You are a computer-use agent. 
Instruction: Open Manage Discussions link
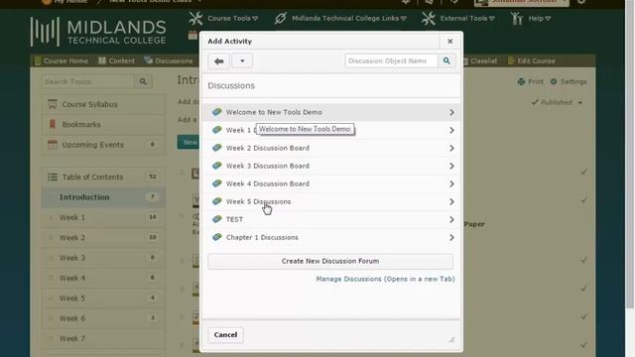pyautogui.click(x=385, y=279)
